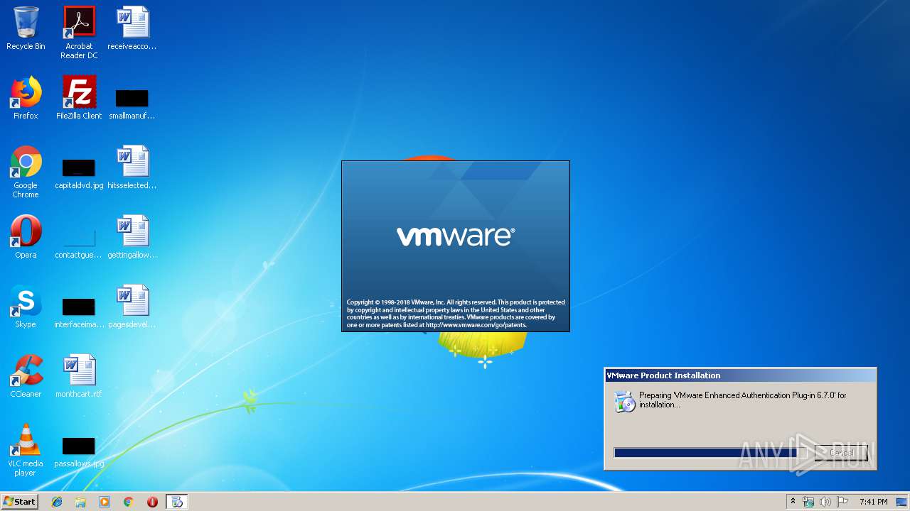
Task: Click the installation progress bar
Action: coord(710,453)
